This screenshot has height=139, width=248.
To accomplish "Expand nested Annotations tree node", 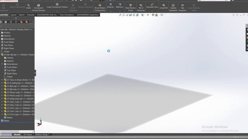I will coord(2,64).
